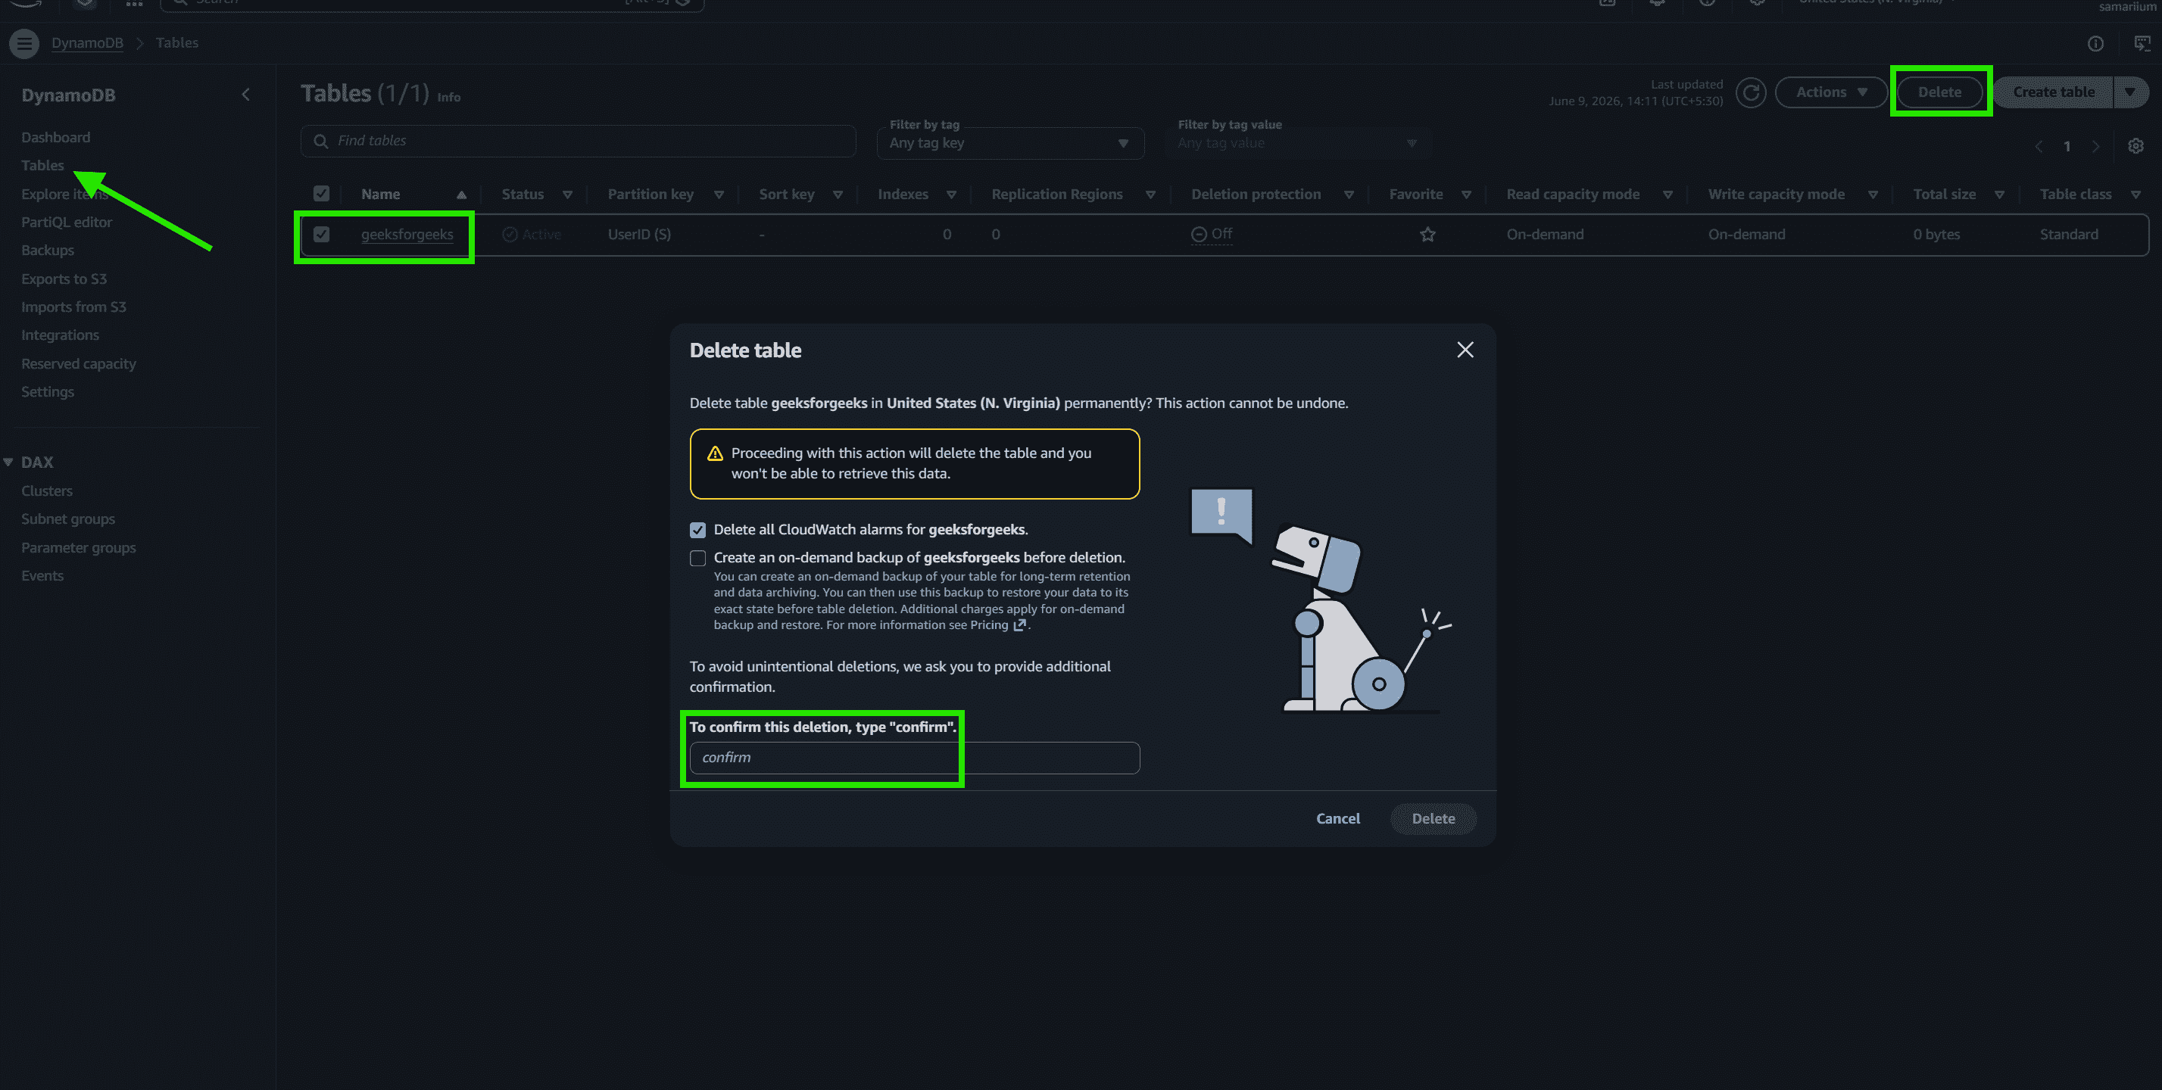The image size is (2162, 1090).
Task: Click Info link beside Tables heading
Action: tap(448, 98)
